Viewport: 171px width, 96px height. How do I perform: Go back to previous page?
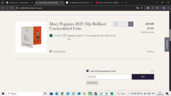coord(3,8)
